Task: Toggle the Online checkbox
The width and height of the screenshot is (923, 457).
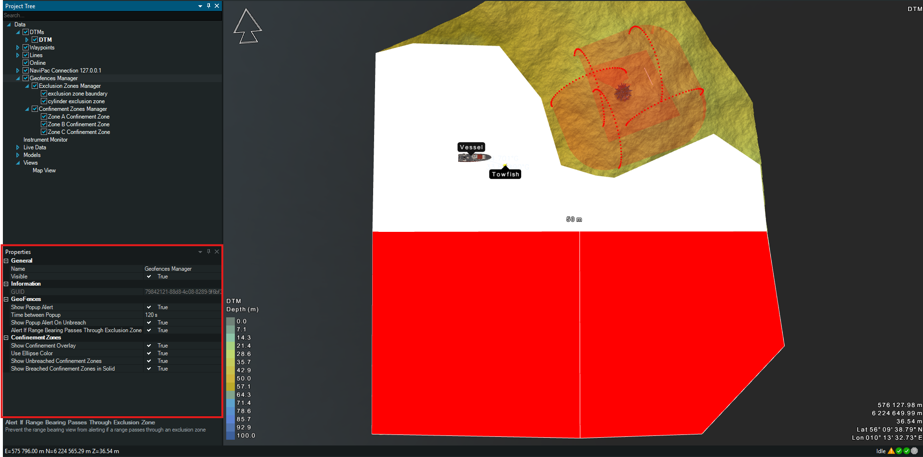Action: tap(26, 63)
